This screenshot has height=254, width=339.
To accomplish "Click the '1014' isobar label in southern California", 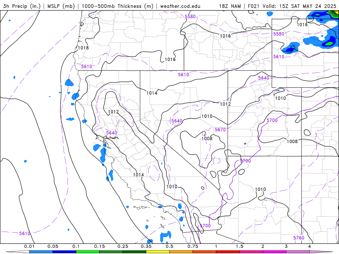I will [139, 174].
